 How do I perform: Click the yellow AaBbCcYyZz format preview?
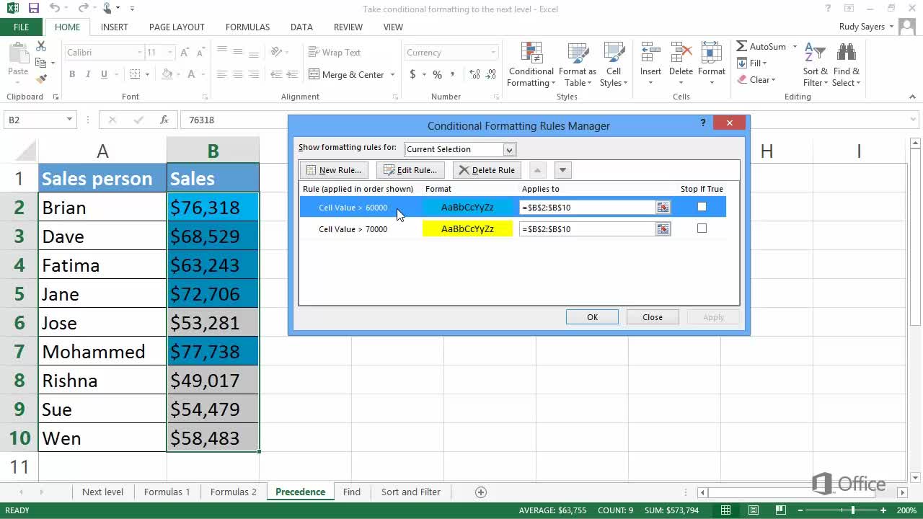tap(467, 229)
